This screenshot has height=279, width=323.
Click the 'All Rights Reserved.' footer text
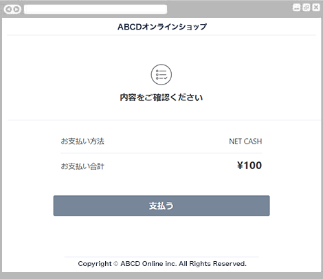[212, 264]
